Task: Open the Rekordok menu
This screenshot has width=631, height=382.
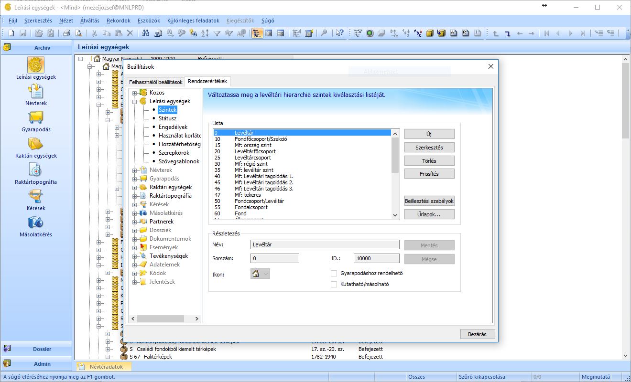Action: click(119, 21)
